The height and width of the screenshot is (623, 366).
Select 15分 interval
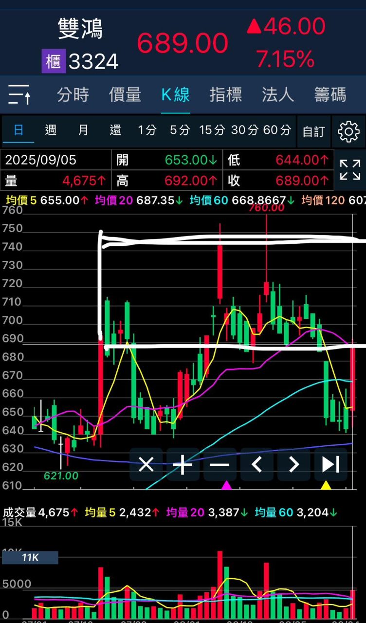212,130
